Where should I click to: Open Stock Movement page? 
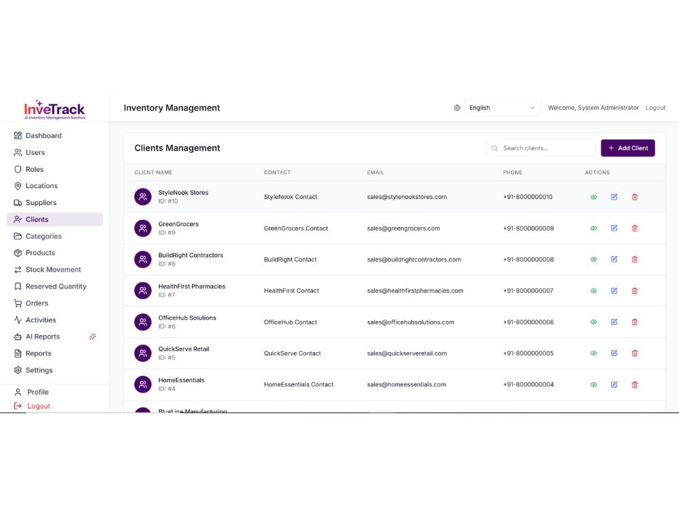[x=55, y=269]
